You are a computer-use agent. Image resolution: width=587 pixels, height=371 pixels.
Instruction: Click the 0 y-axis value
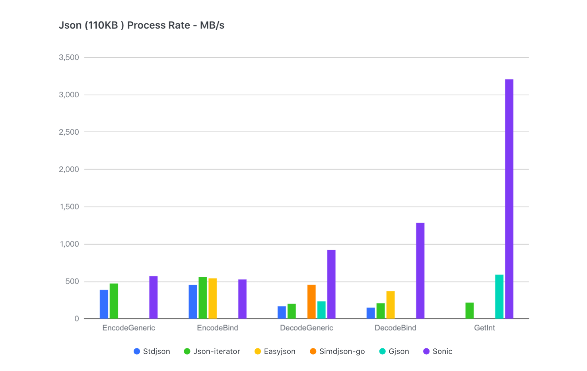(x=77, y=319)
